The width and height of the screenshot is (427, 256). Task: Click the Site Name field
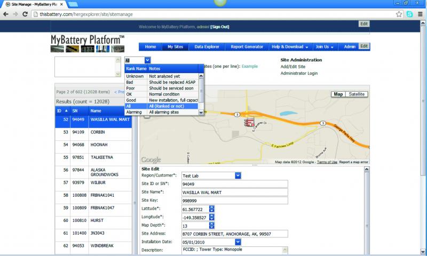pos(234,193)
